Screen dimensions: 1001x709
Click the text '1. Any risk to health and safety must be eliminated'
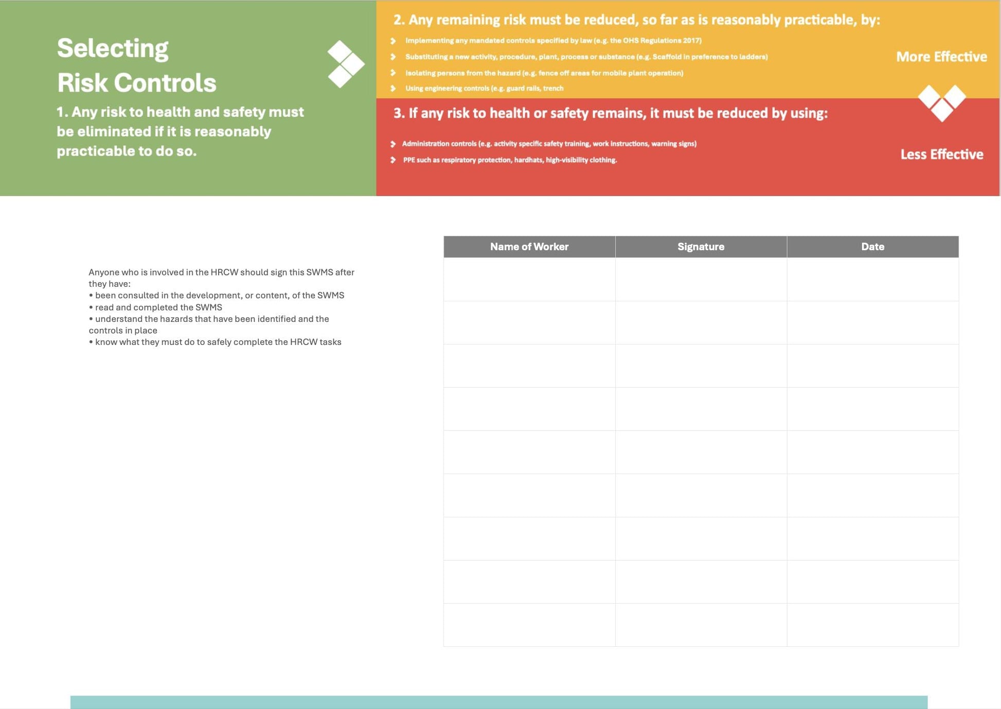pyautogui.click(x=180, y=132)
